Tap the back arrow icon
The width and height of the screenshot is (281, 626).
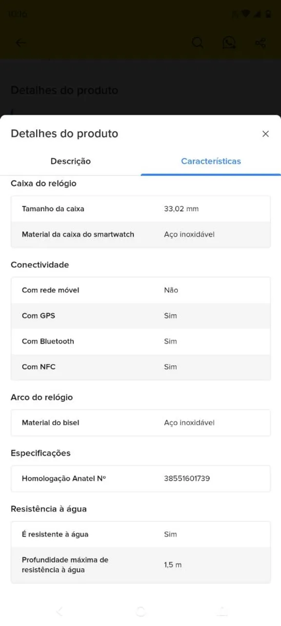point(20,43)
